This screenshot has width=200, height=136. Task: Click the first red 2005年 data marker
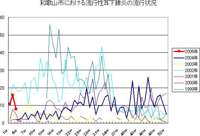point(9,104)
